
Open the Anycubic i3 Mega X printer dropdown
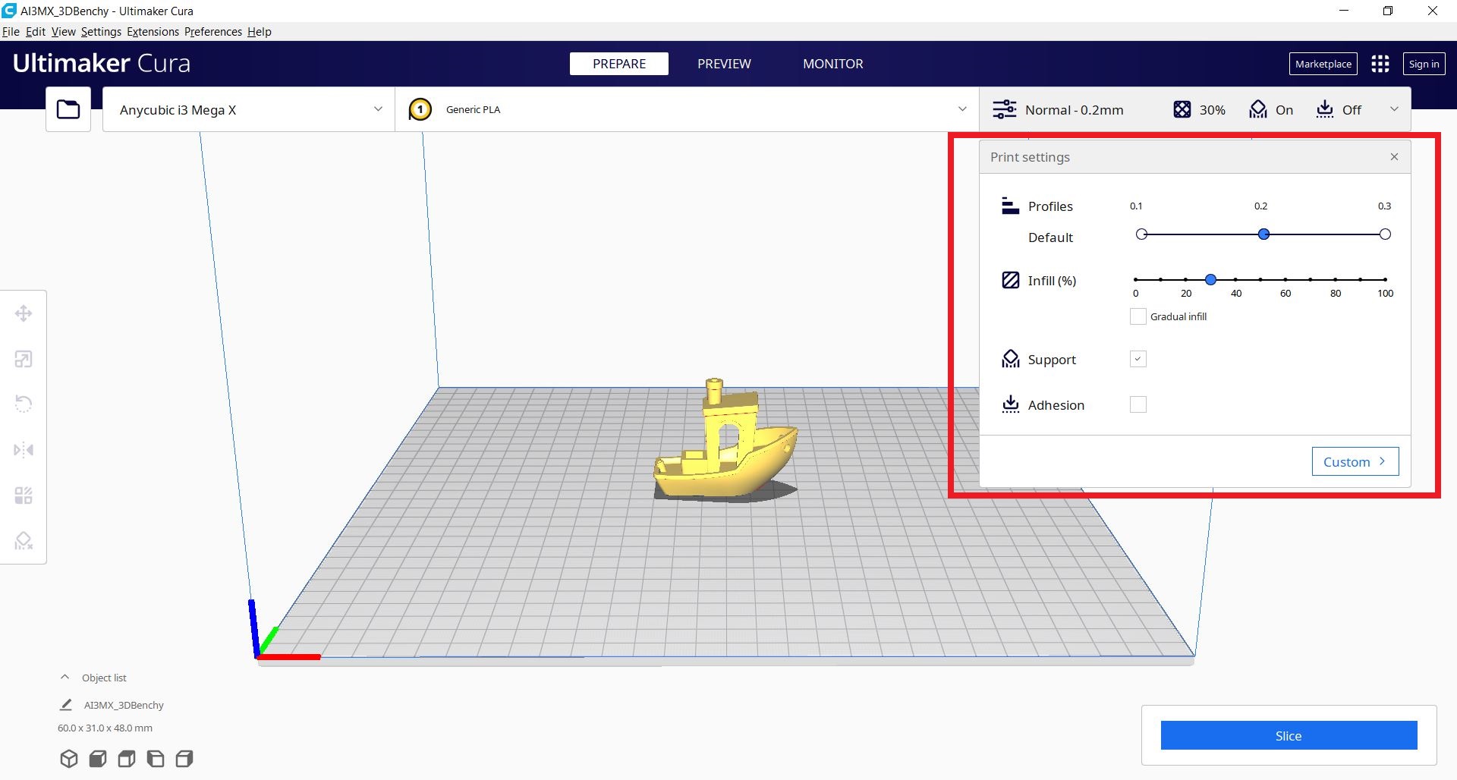tap(249, 110)
